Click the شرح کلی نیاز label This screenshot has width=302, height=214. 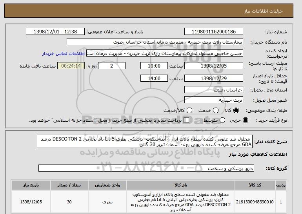(271, 142)
